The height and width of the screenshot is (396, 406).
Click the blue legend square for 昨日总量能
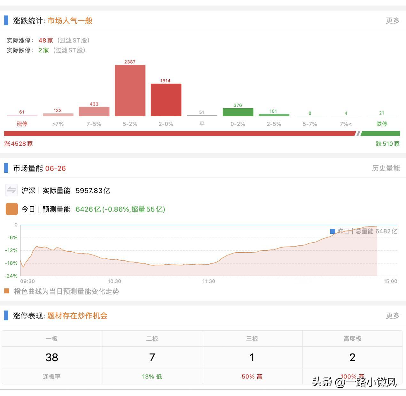(x=332, y=231)
